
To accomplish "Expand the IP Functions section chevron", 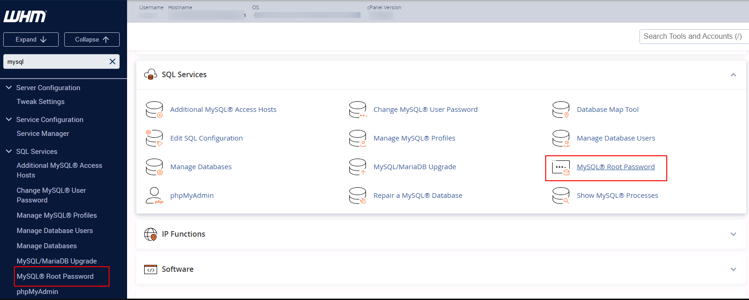I will pos(733,234).
